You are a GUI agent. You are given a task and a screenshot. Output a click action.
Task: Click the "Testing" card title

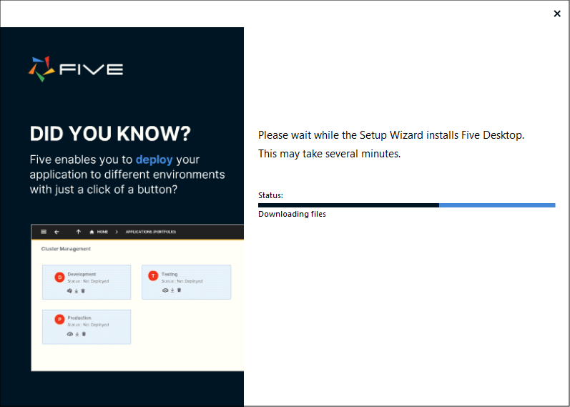pyautogui.click(x=169, y=274)
